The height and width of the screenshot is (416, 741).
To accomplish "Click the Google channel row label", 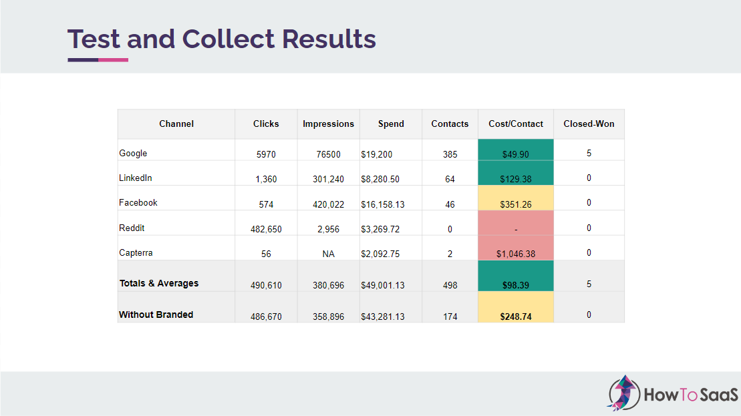I will coord(133,153).
